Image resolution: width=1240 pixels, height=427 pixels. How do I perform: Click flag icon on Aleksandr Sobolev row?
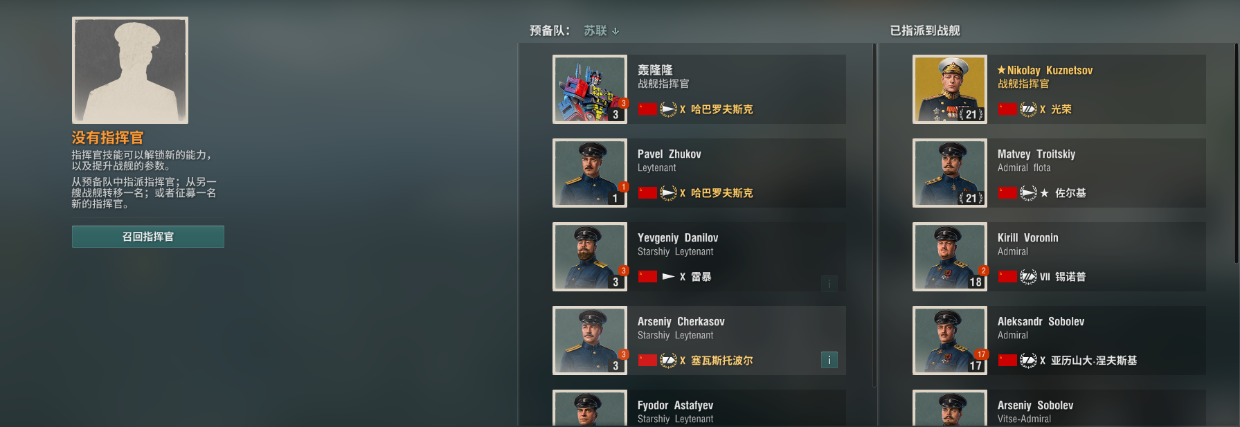(1007, 361)
